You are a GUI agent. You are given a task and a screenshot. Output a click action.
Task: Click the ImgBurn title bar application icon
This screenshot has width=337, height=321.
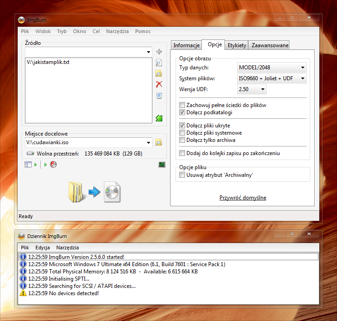point(21,20)
